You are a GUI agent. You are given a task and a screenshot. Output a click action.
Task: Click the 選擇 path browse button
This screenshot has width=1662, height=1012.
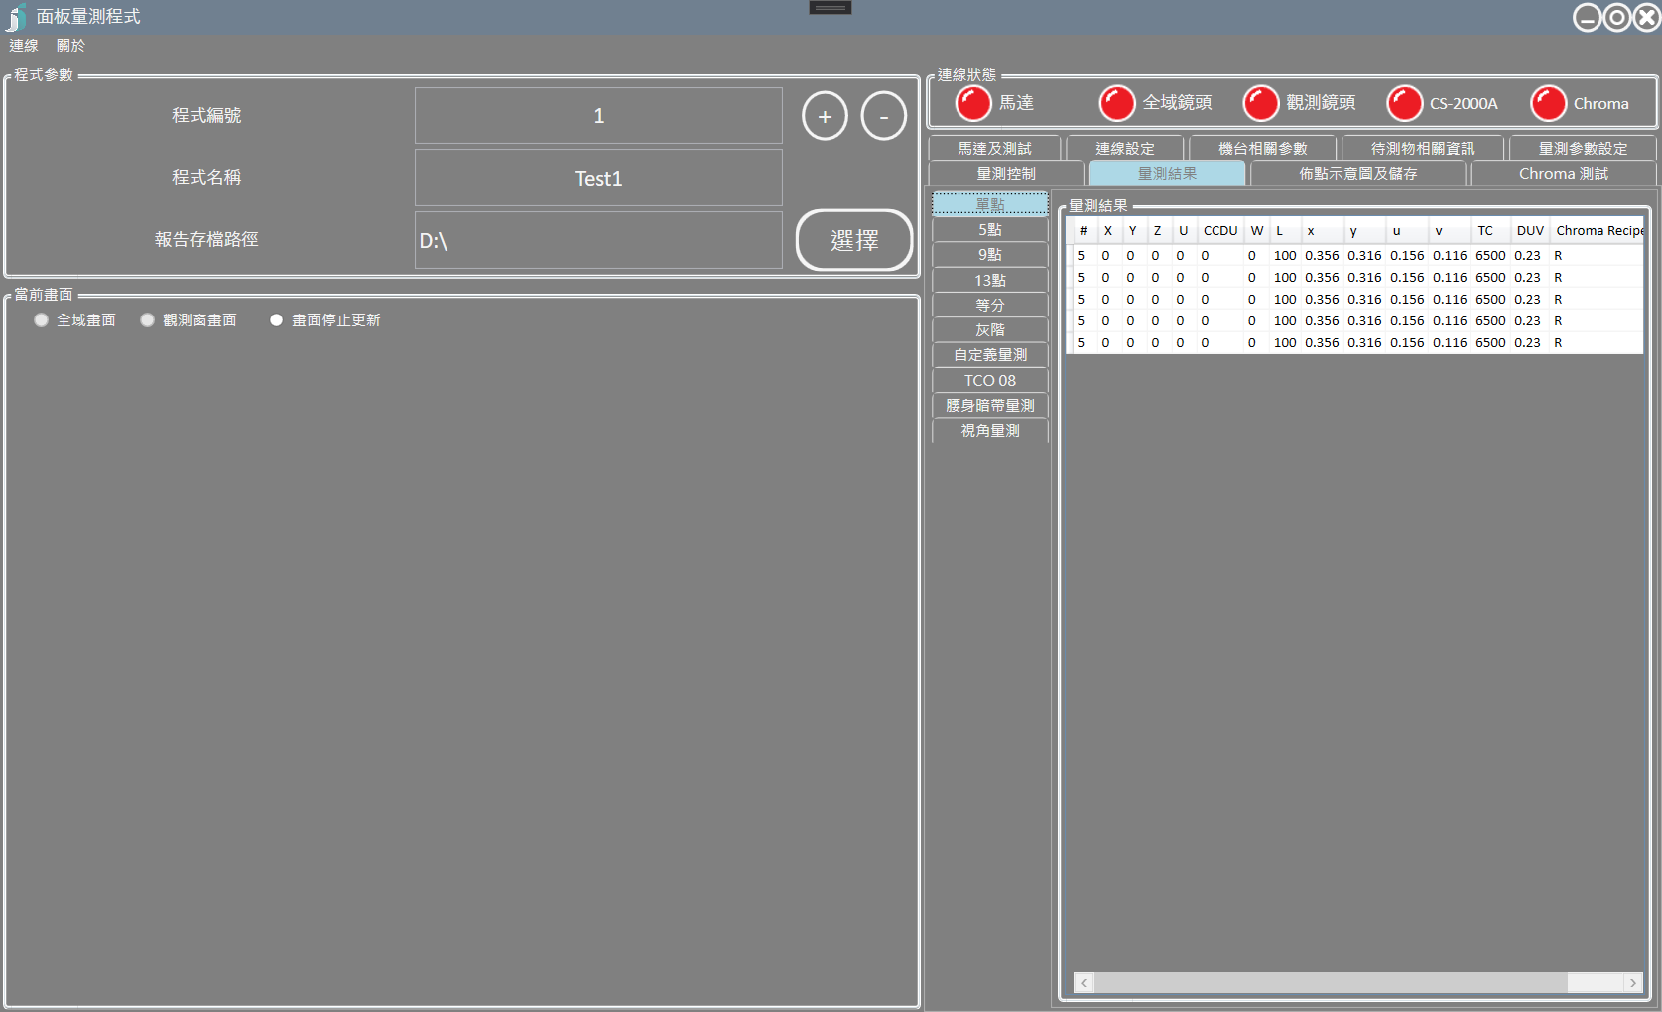(x=854, y=240)
